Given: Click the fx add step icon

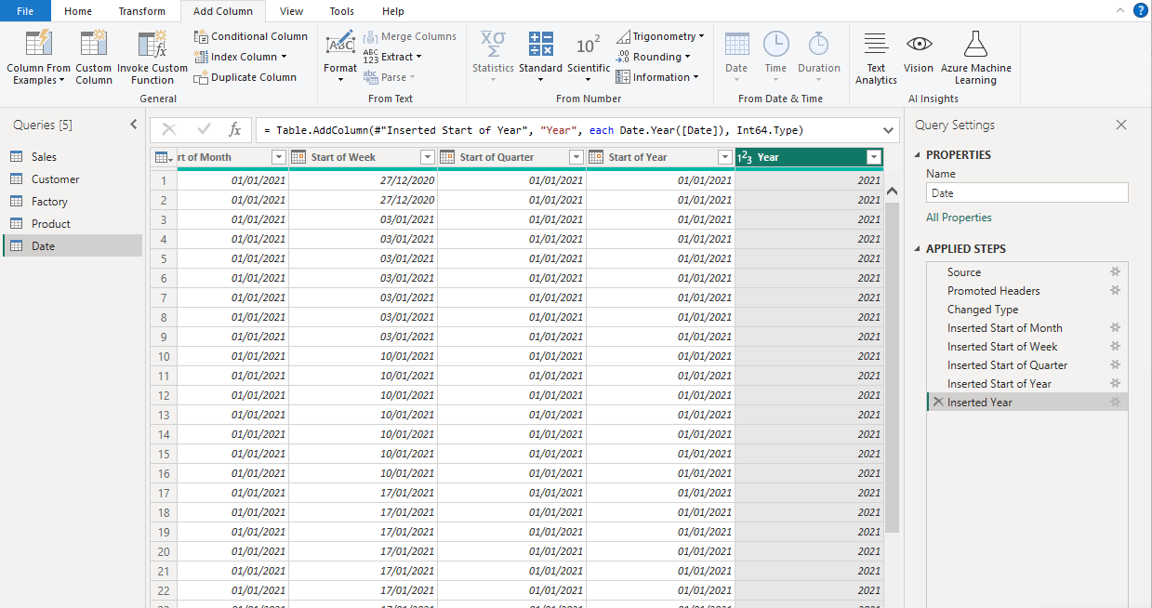Looking at the screenshot, I should (235, 130).
